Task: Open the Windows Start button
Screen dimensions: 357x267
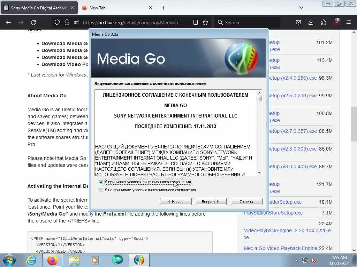Action: 9,260
